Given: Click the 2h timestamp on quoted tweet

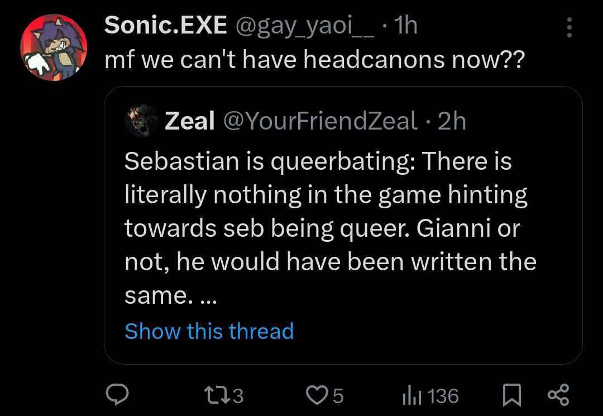Looking at the screenshot, I should tap(452, 121).
